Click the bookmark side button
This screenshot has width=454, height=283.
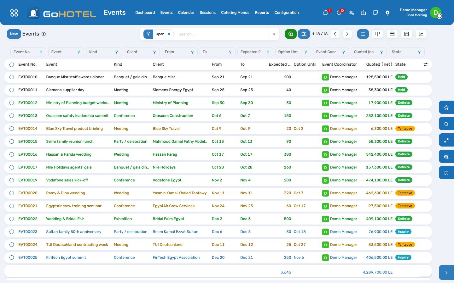[x=446, y=173]
